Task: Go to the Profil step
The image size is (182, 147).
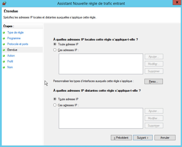Action: (10, 61)
